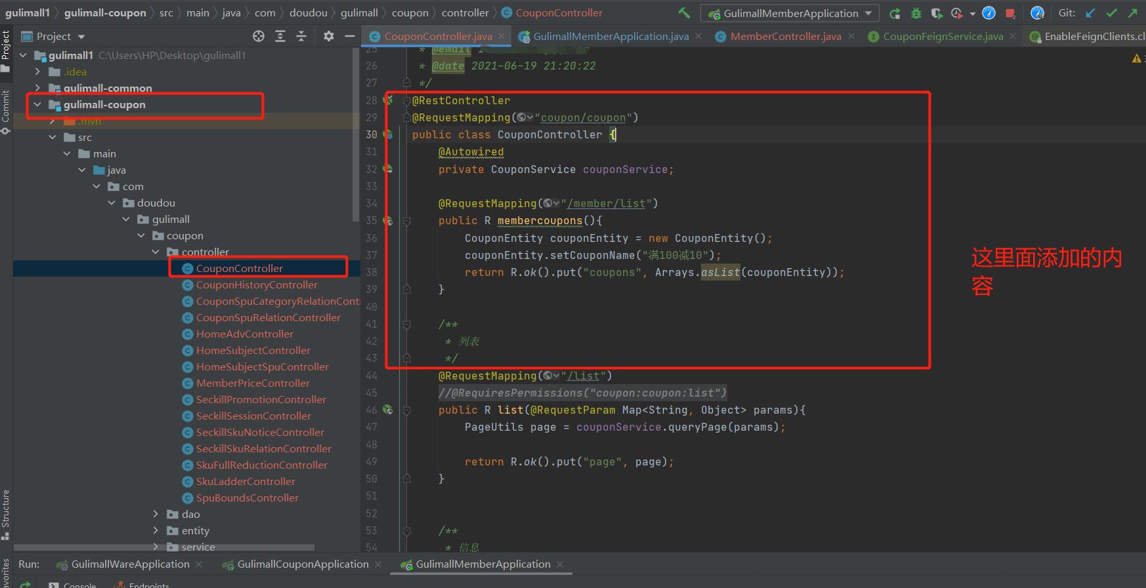1146x588 pixels.
Task: Click gulimall-coupon in the breadcrumb bar
Action: (105, 12)
